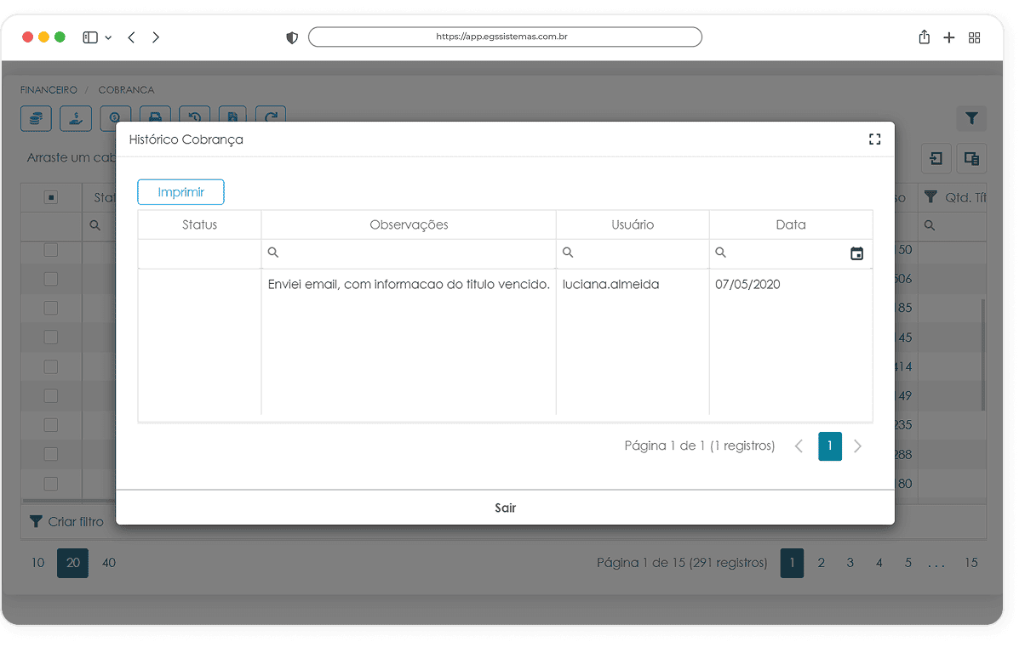Go forward using browser forward arrow
This screenshot has height=647, width=1025.
pyautogui.click(x=156, y=37)
